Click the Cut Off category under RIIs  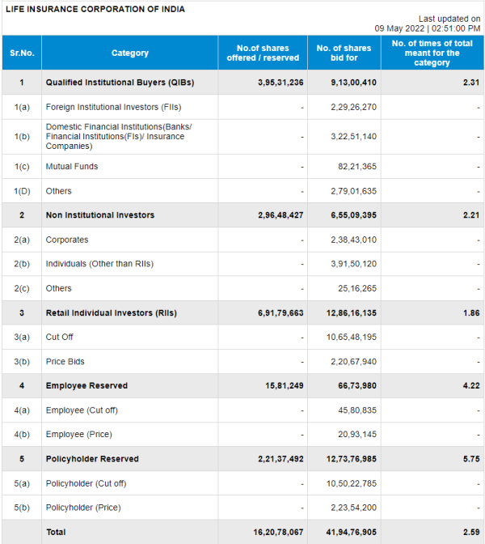coord(60,337)
